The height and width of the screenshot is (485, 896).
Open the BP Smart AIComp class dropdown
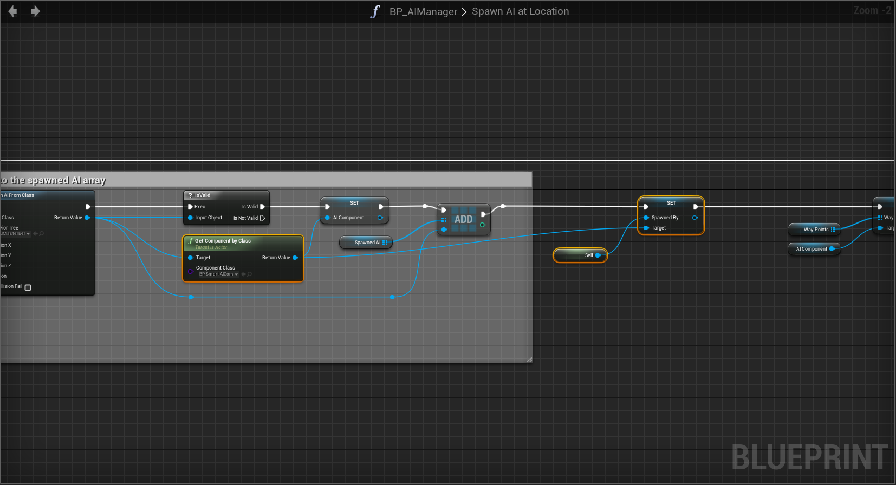click(x=218, y=274)
